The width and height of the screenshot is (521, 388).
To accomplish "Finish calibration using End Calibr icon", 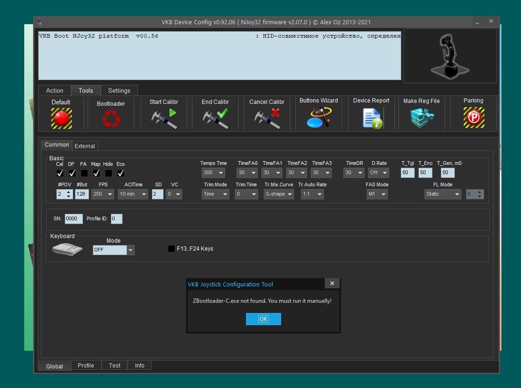I will coord(215,118).
